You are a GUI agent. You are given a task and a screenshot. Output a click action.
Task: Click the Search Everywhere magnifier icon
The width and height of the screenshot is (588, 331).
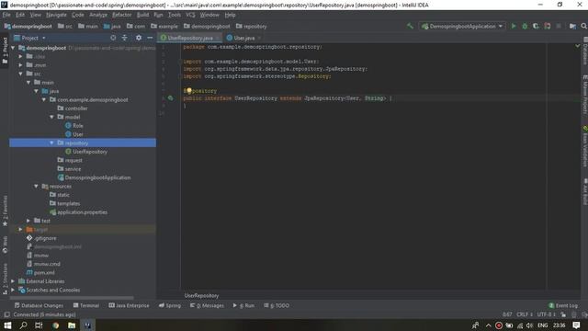point(583,26)
